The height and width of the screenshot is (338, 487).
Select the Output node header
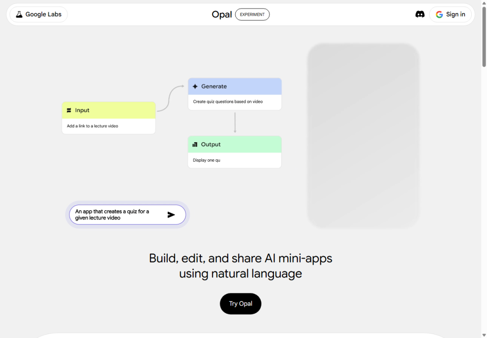(234, 145)
